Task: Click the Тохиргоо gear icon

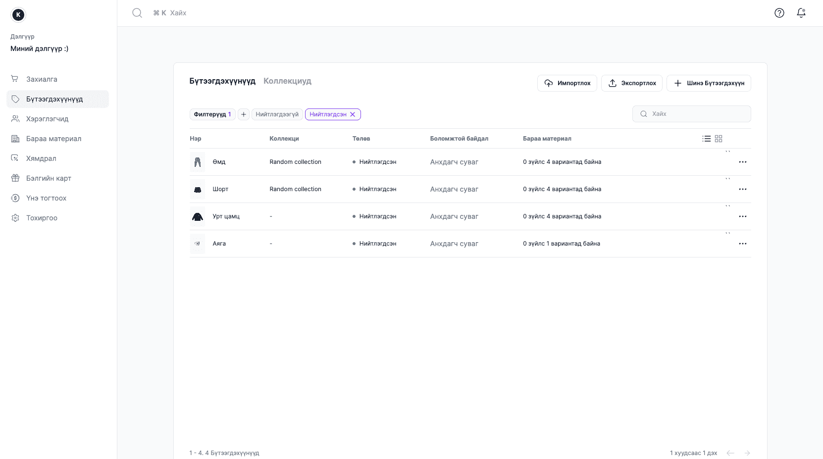Action: pyautogui.click(x=15, y=218)
